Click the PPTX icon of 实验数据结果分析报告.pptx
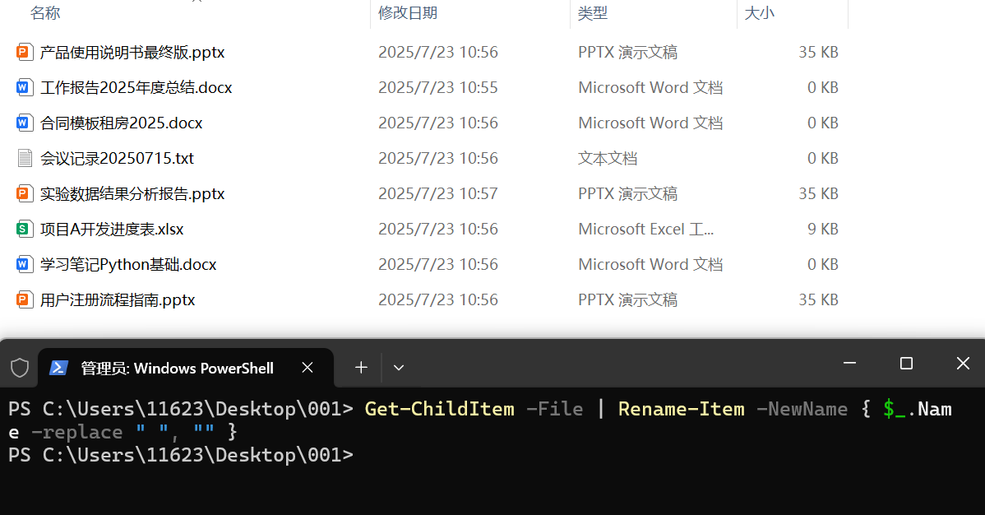985x515 pixels. pos(24,193)
